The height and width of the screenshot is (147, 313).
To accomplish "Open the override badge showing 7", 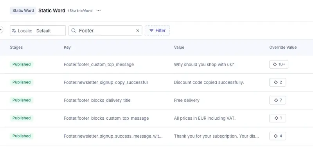I will coord(277,100).
